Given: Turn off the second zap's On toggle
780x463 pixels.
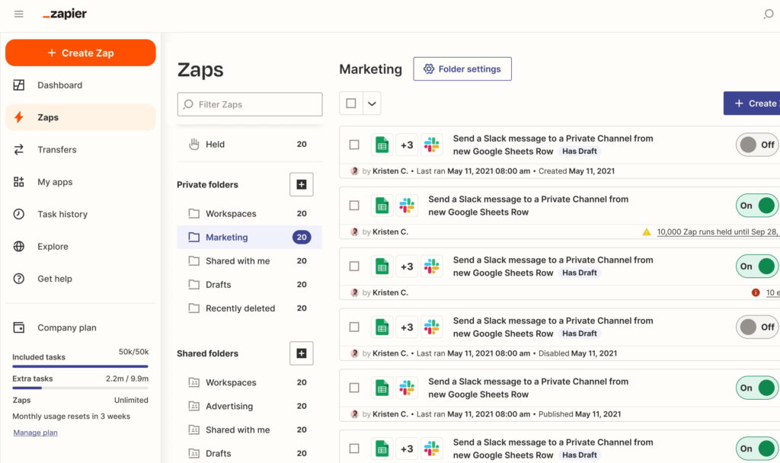Looking at the screenshot, I should pyautogui.click(x=758, y=206).
